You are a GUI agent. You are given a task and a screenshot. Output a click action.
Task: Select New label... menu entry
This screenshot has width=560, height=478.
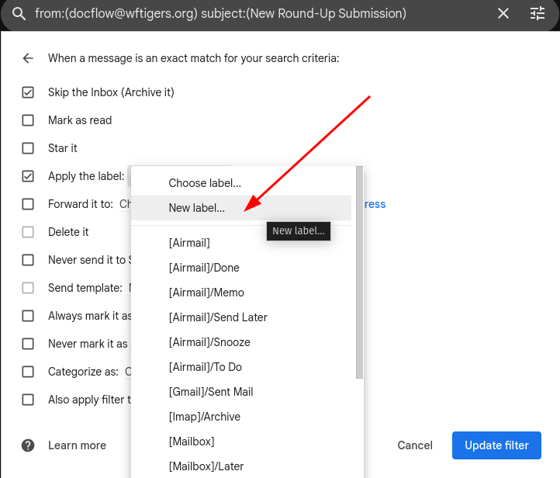click(x=241, y=208)
